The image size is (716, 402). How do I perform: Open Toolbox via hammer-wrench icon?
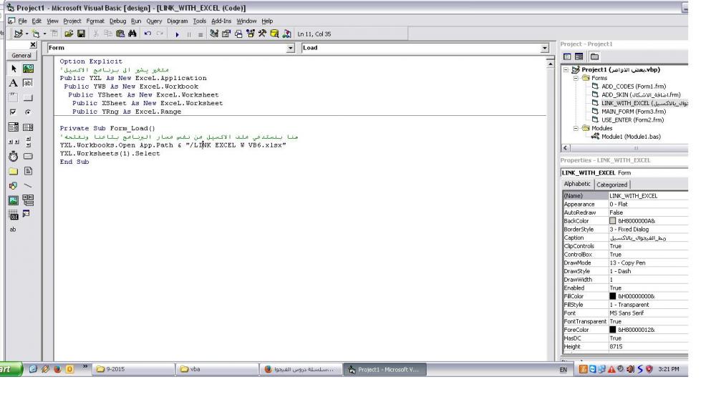coord(262,34)
